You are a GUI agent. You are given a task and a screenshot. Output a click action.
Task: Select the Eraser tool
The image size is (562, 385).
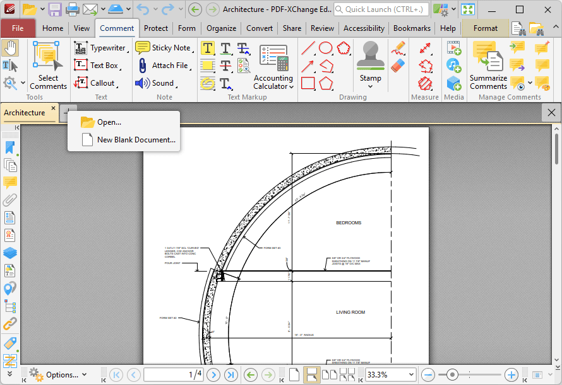point(398,66)
